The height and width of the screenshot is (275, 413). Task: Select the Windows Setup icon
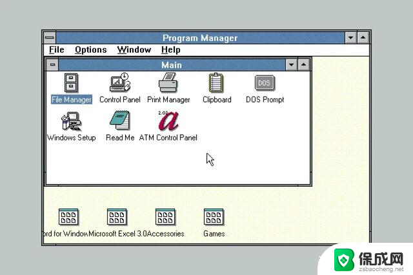(71, 121)
